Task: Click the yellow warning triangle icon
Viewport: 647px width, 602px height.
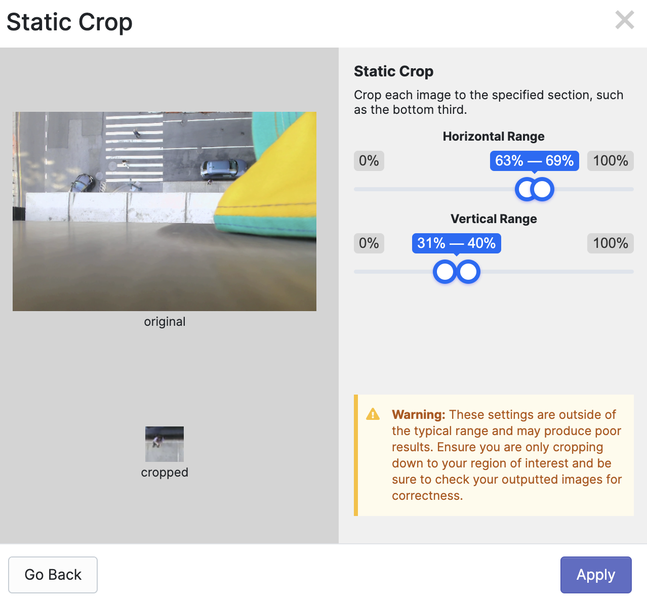Action: click(x=373, y=414)
